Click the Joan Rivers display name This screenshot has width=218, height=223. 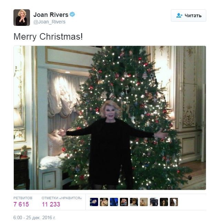point(51,15)
